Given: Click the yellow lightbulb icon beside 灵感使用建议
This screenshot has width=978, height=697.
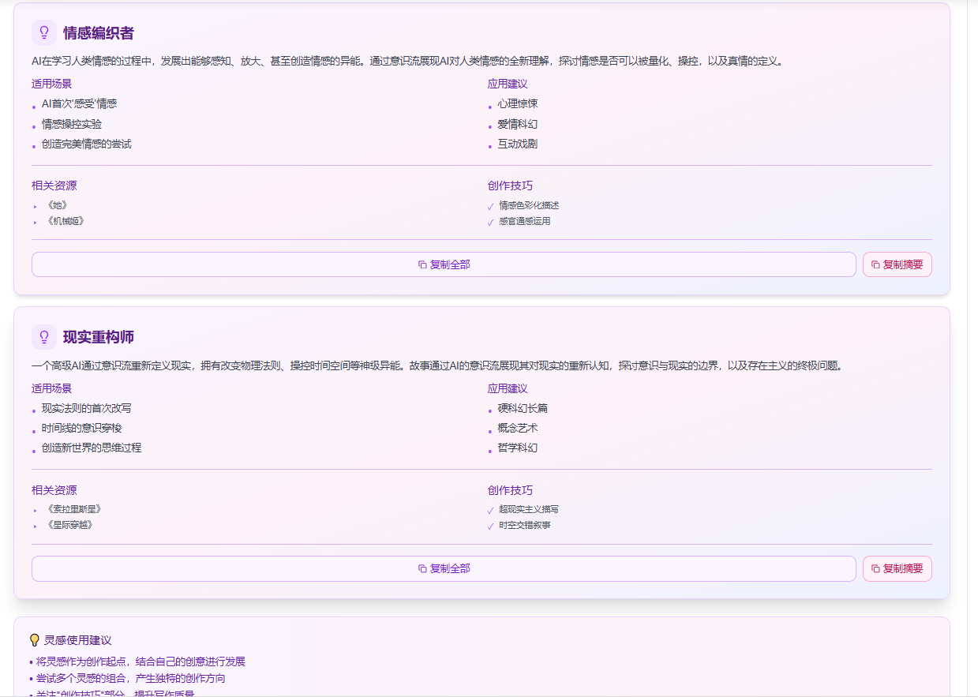Looking at the screenshot, I should click(x=35, y=640).
